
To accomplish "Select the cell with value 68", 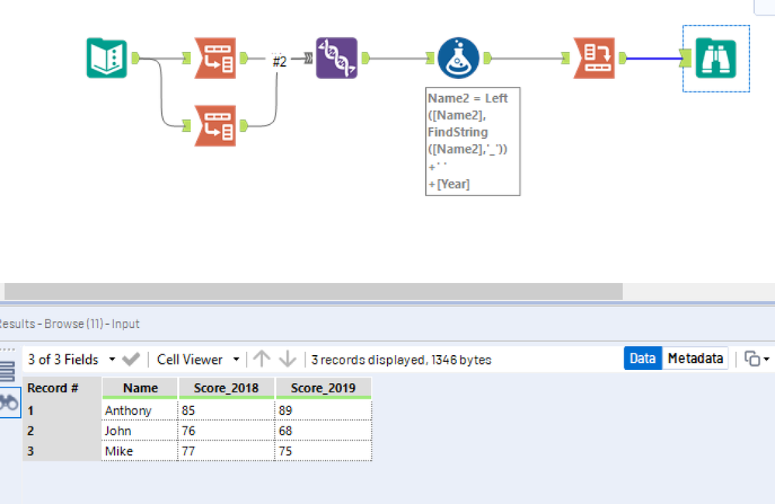I will coord(323,431).
